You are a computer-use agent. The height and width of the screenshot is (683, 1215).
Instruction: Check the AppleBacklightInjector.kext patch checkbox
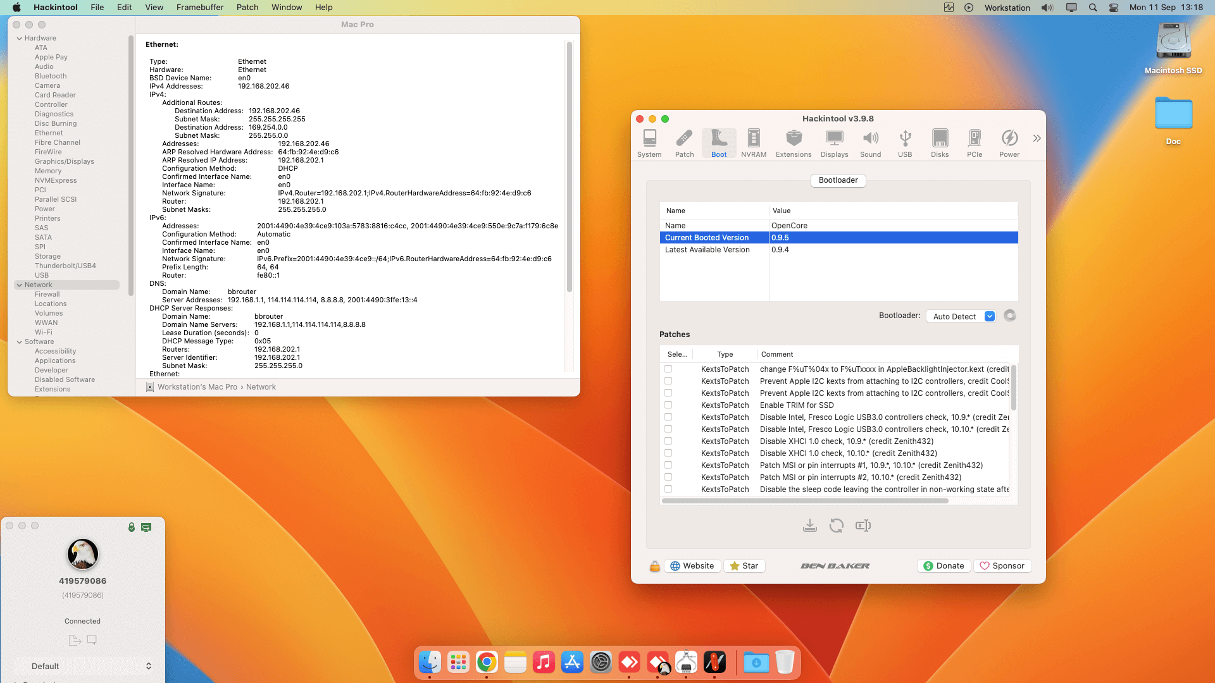coord(668,369)
